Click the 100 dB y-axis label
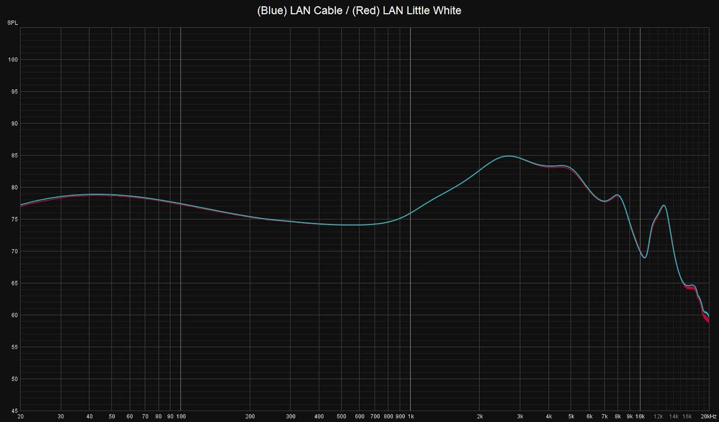Screen dimensions: 719x422 (12, 60)
